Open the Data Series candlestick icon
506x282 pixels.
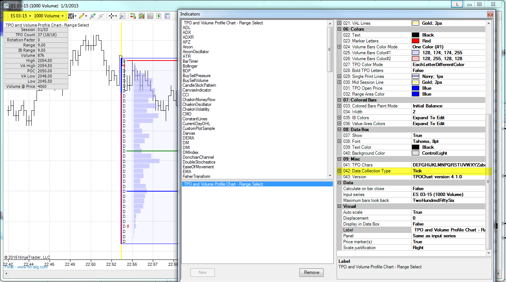141,16
